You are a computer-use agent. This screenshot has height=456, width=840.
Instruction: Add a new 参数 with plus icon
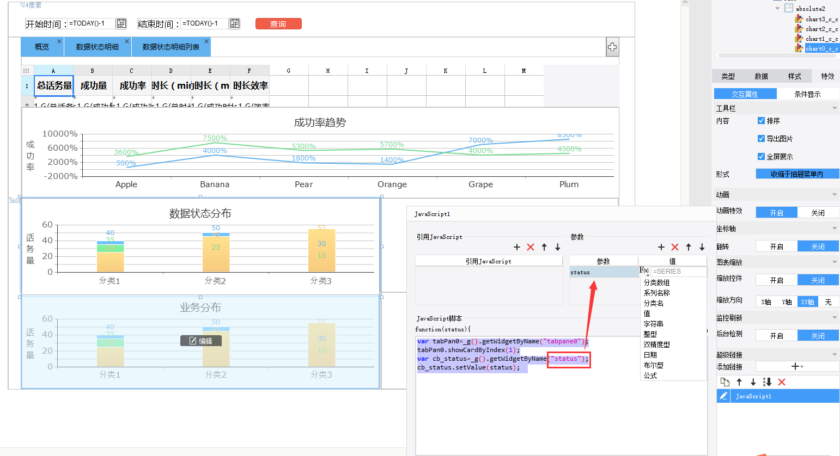(661, 247)
